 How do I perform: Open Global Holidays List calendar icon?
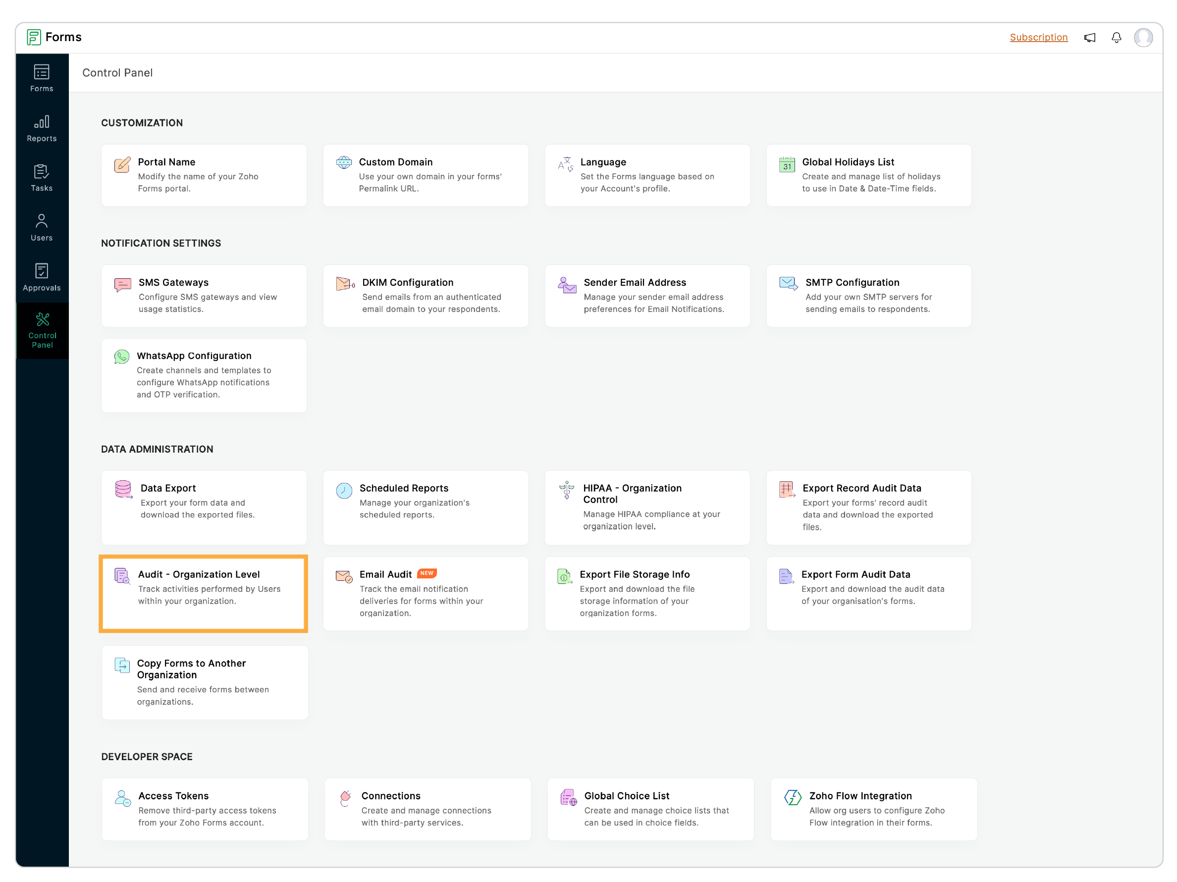pyautogui.click(x=787, y=164)
